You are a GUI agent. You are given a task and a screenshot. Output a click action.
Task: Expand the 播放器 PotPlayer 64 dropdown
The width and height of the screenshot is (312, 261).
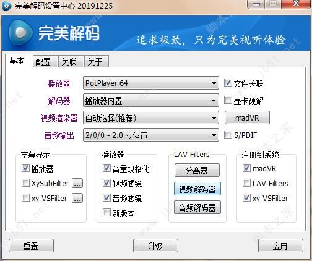[151, 83]
